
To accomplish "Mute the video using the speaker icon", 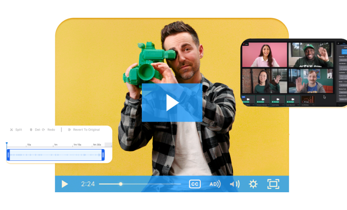I will click(235, 184).
